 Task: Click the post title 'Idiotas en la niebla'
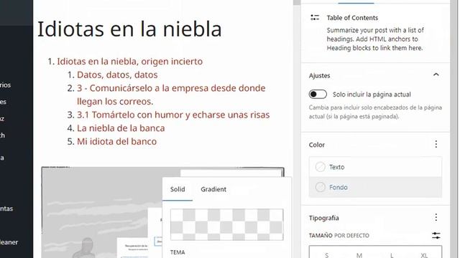point(129,29)
